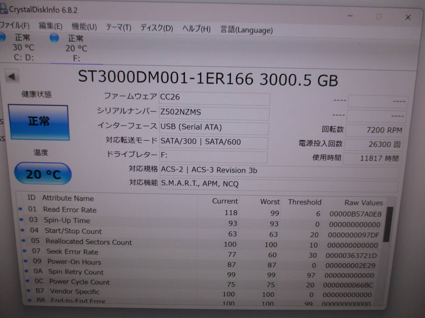Select the Power-On Hours row name
This screenshot has height=318, width=425.
click(74, 262)
